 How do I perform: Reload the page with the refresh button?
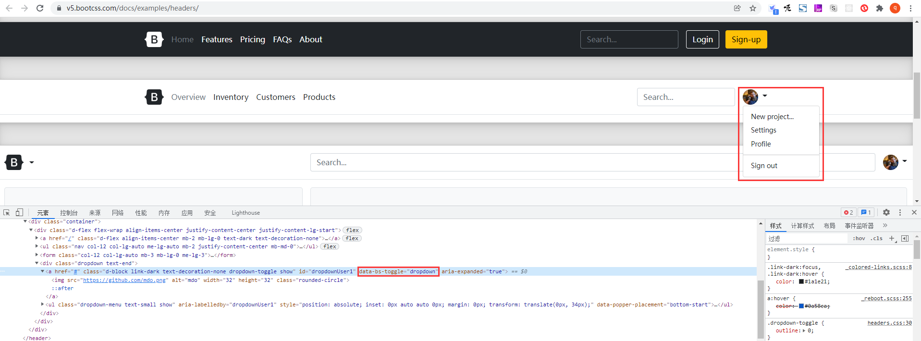click(40, 8)
